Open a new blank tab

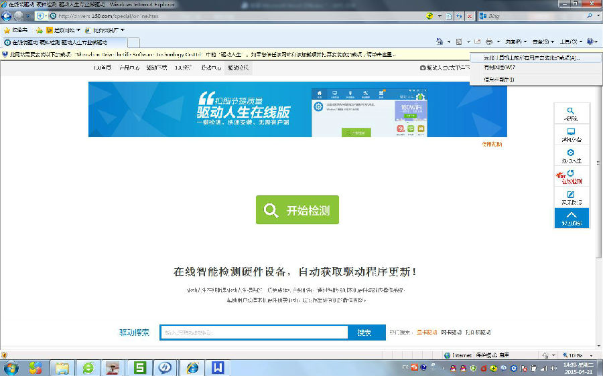click(x=133, y=42)
